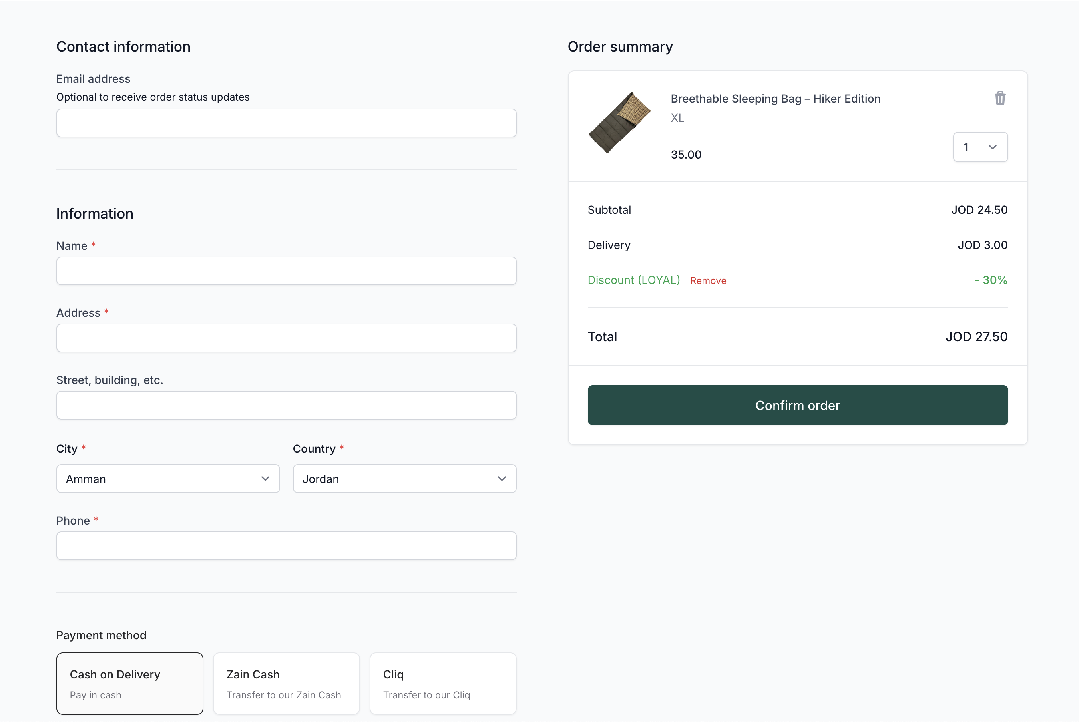Image resolution: width=1079 pixels, height=722 pixels.
Task: Focus the Name input field
Action: pyautogui.click(x=286, y=271)
